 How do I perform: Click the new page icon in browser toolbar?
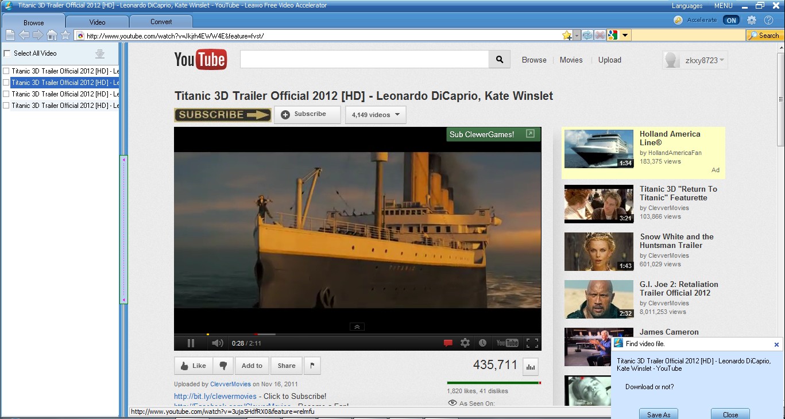pos(10,36)
